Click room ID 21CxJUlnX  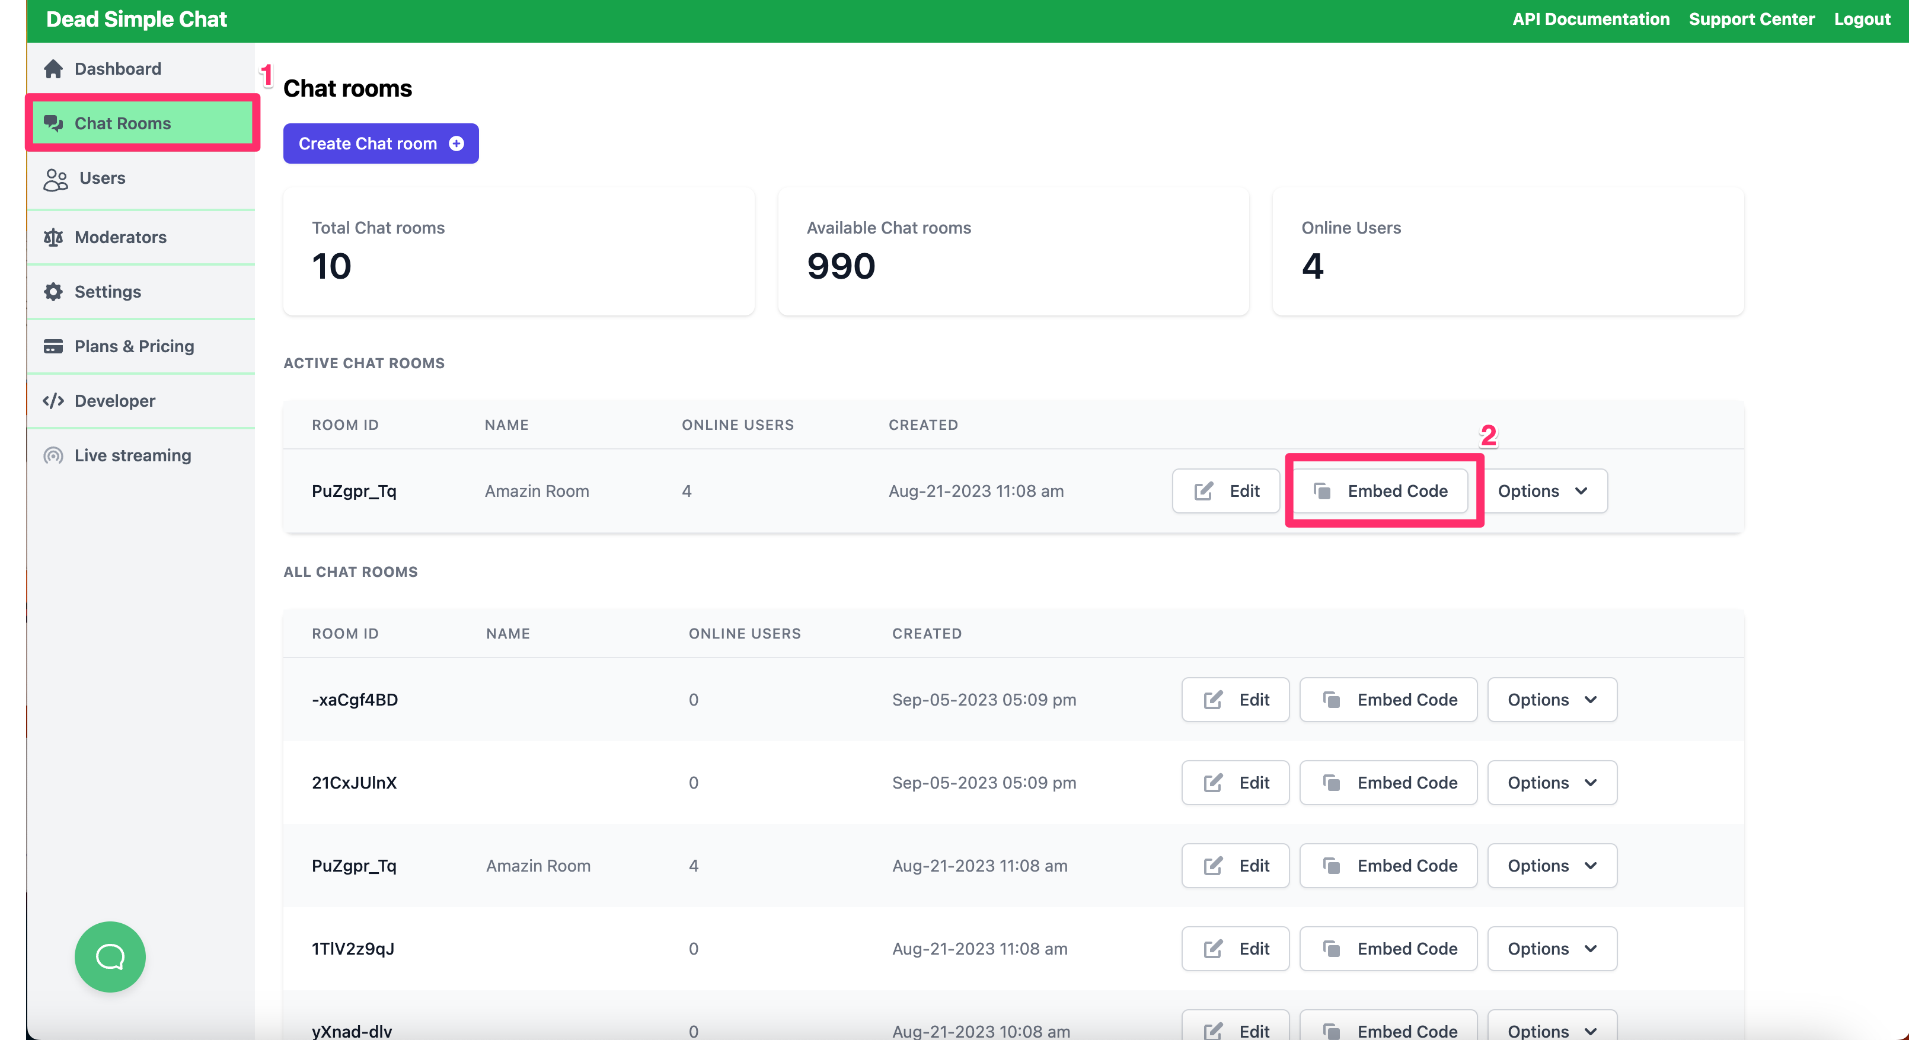point(355,783)
